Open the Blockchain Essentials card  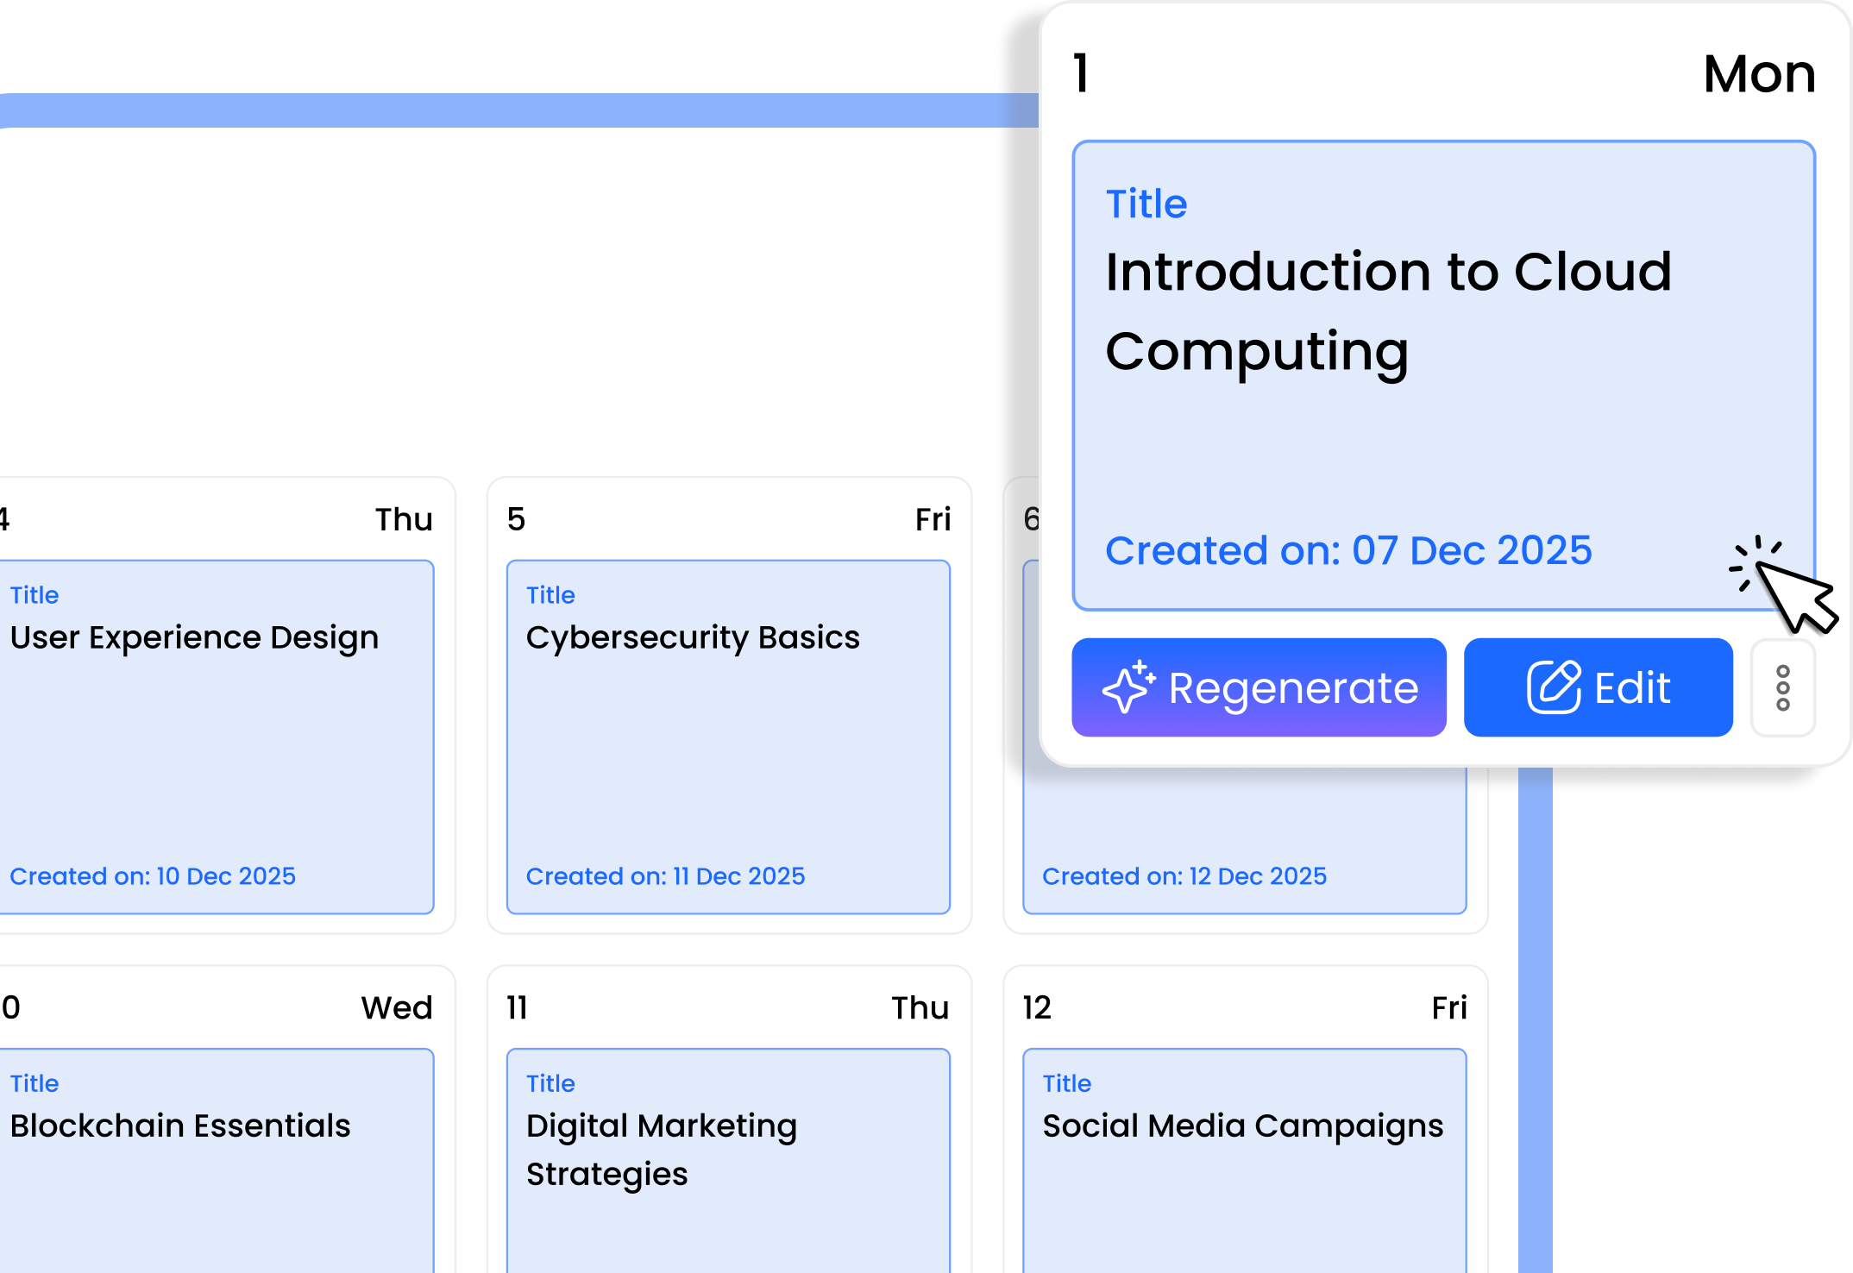coord(216,1156)
